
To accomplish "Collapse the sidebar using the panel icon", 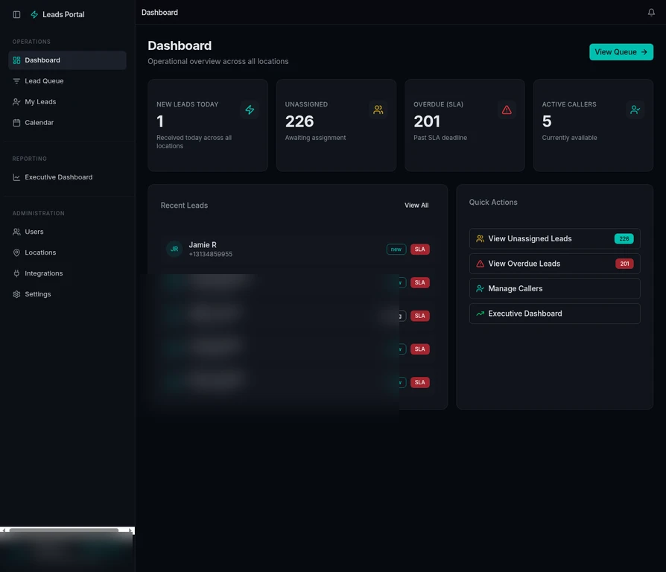I will (x=16, y=14).
